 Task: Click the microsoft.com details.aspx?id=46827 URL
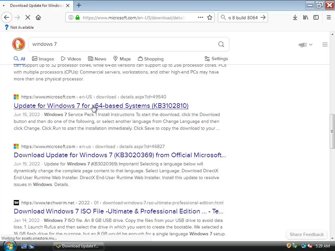click(93, 147)
